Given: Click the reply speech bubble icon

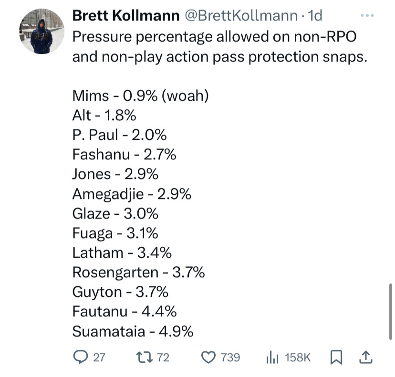Looking at the screenshot, I should pyautogui.click(x=80, y=357).
